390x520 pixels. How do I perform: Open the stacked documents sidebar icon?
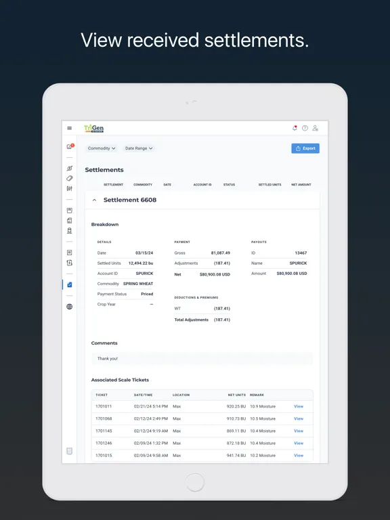[x=69, y=220]
